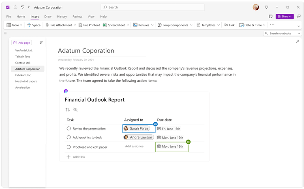Open the Loop component purple icon

coord(66,91)
